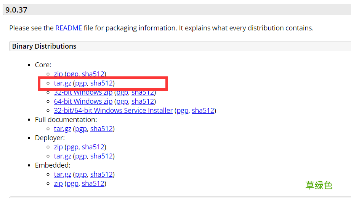
Task: Open sha512 for 64-bit Windows zip
Action: coord(143,101)
